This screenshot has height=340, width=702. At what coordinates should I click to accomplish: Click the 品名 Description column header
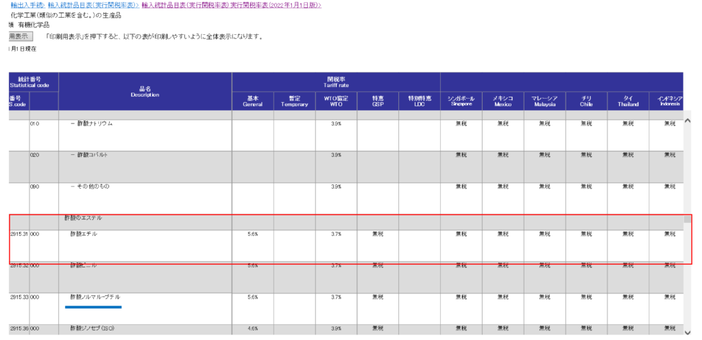coord(145,91)
